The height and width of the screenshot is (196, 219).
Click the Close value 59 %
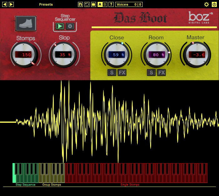tap(117, 55)
